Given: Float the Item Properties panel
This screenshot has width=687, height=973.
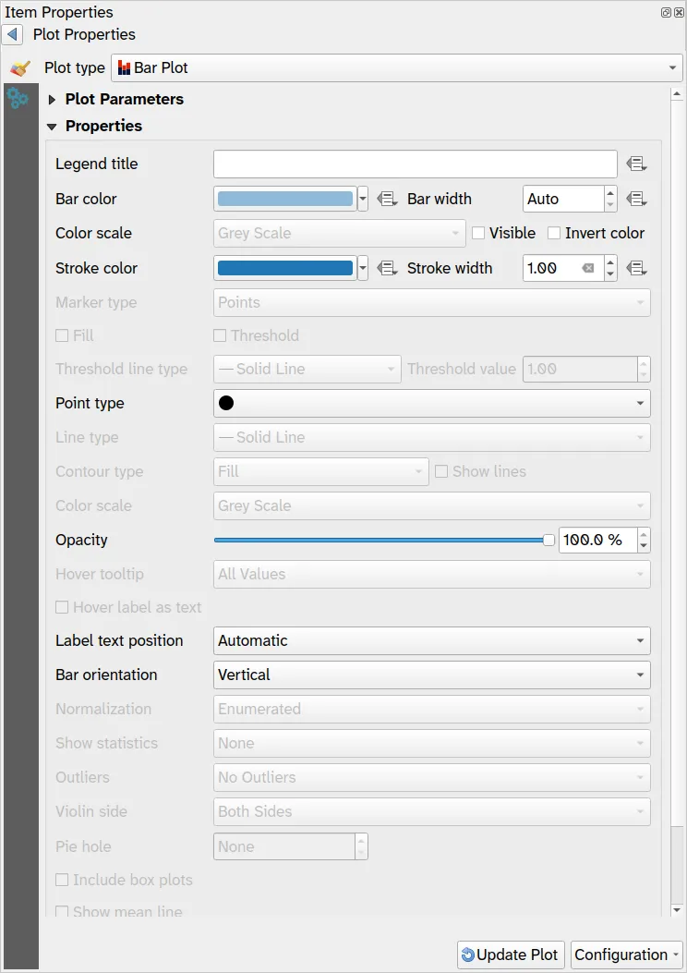Looking at the screenshot, I should [x=666, y=13].
